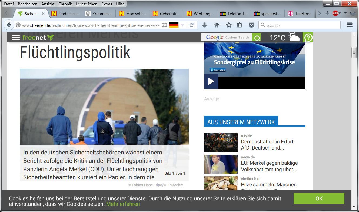Accept cookies with the OK button
The width and height of the screenshot is (359, 212).
[319, 198]
